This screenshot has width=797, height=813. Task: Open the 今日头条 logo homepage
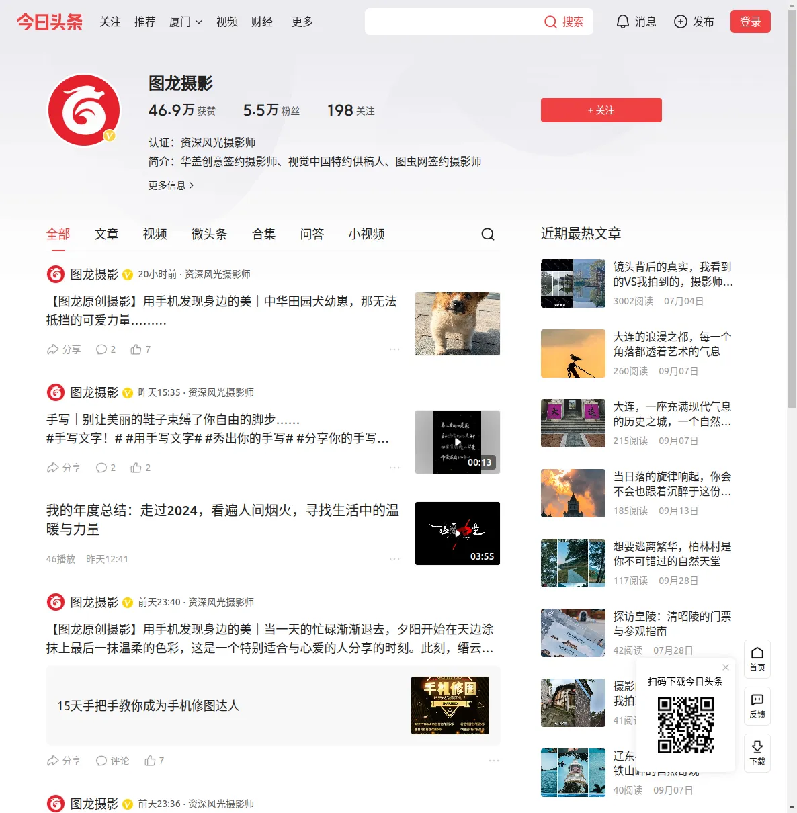[x=50, y=22]
